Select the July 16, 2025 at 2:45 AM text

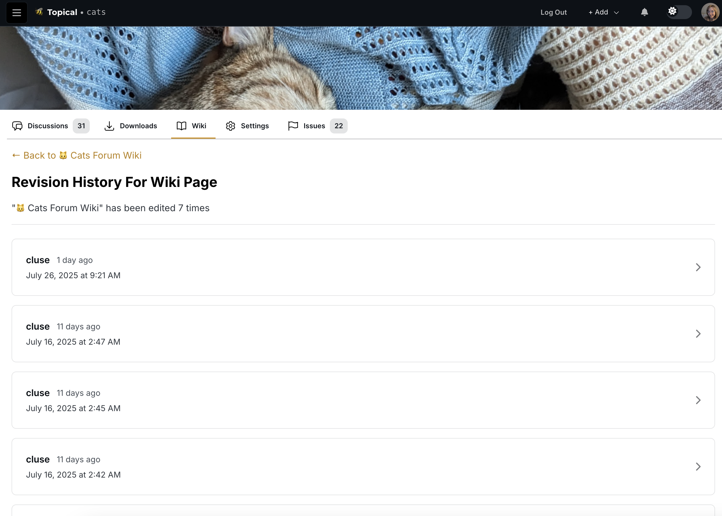(x=73, y=408)
